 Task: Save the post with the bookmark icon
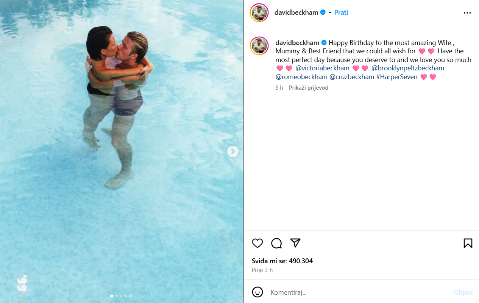point(468,243)
